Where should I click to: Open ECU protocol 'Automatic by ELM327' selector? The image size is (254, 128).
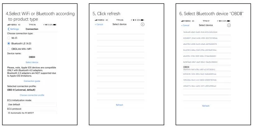(32, 113)
